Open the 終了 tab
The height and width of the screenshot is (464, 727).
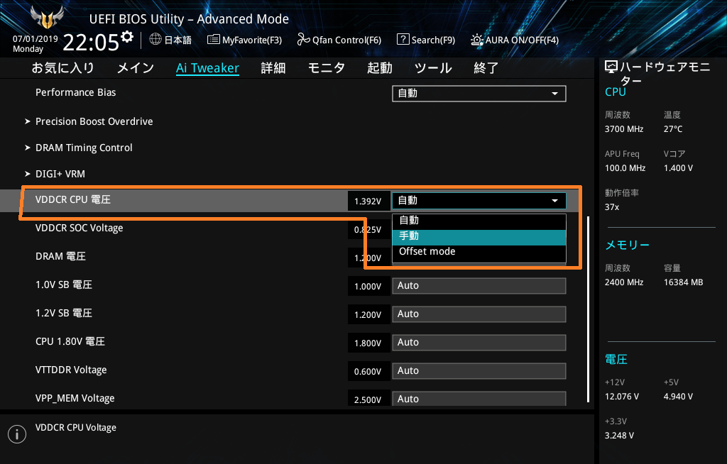[x=486, y=68]
